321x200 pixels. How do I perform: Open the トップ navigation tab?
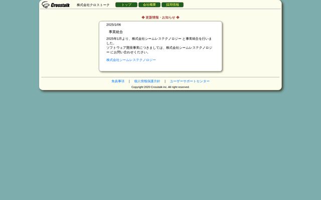(126, 4)
